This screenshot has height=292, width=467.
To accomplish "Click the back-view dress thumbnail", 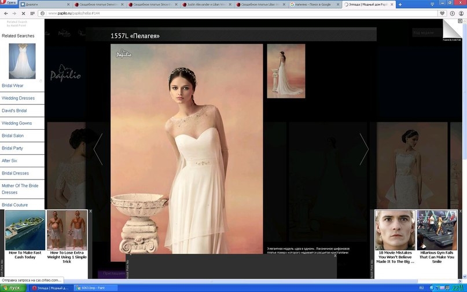I will (x=286, y=71).
